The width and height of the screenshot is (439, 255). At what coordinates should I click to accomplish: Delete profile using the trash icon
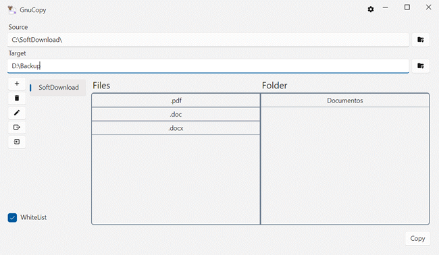click(x=17, y=98)
